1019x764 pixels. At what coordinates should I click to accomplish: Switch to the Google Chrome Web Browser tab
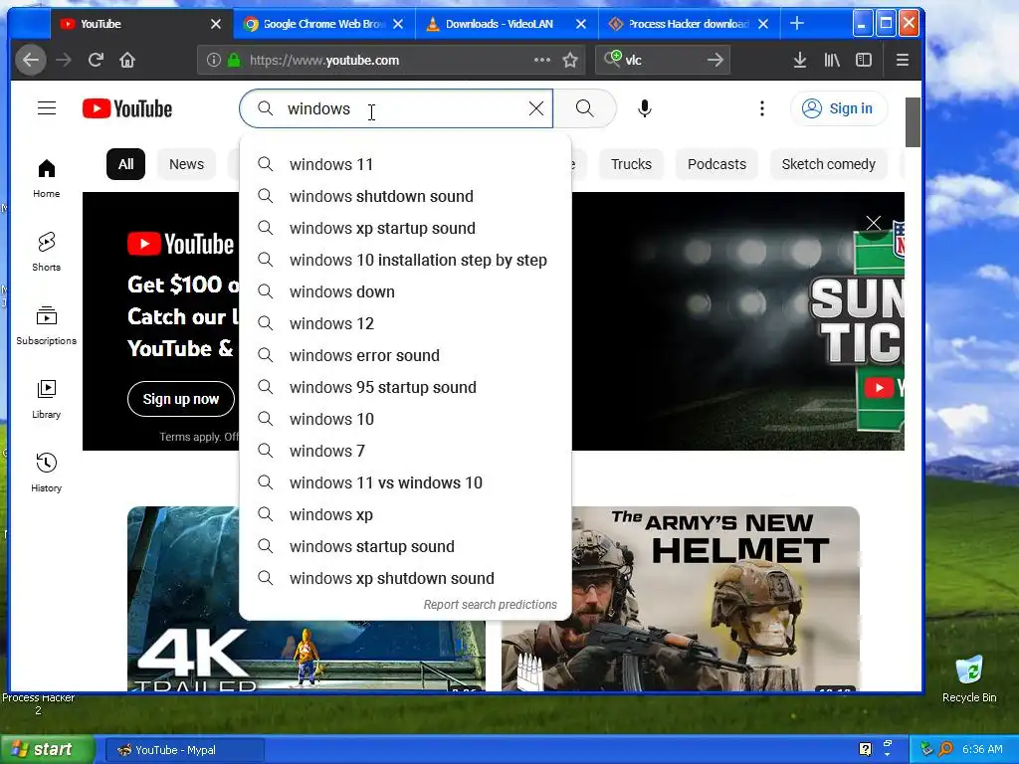tap(323, 24)
